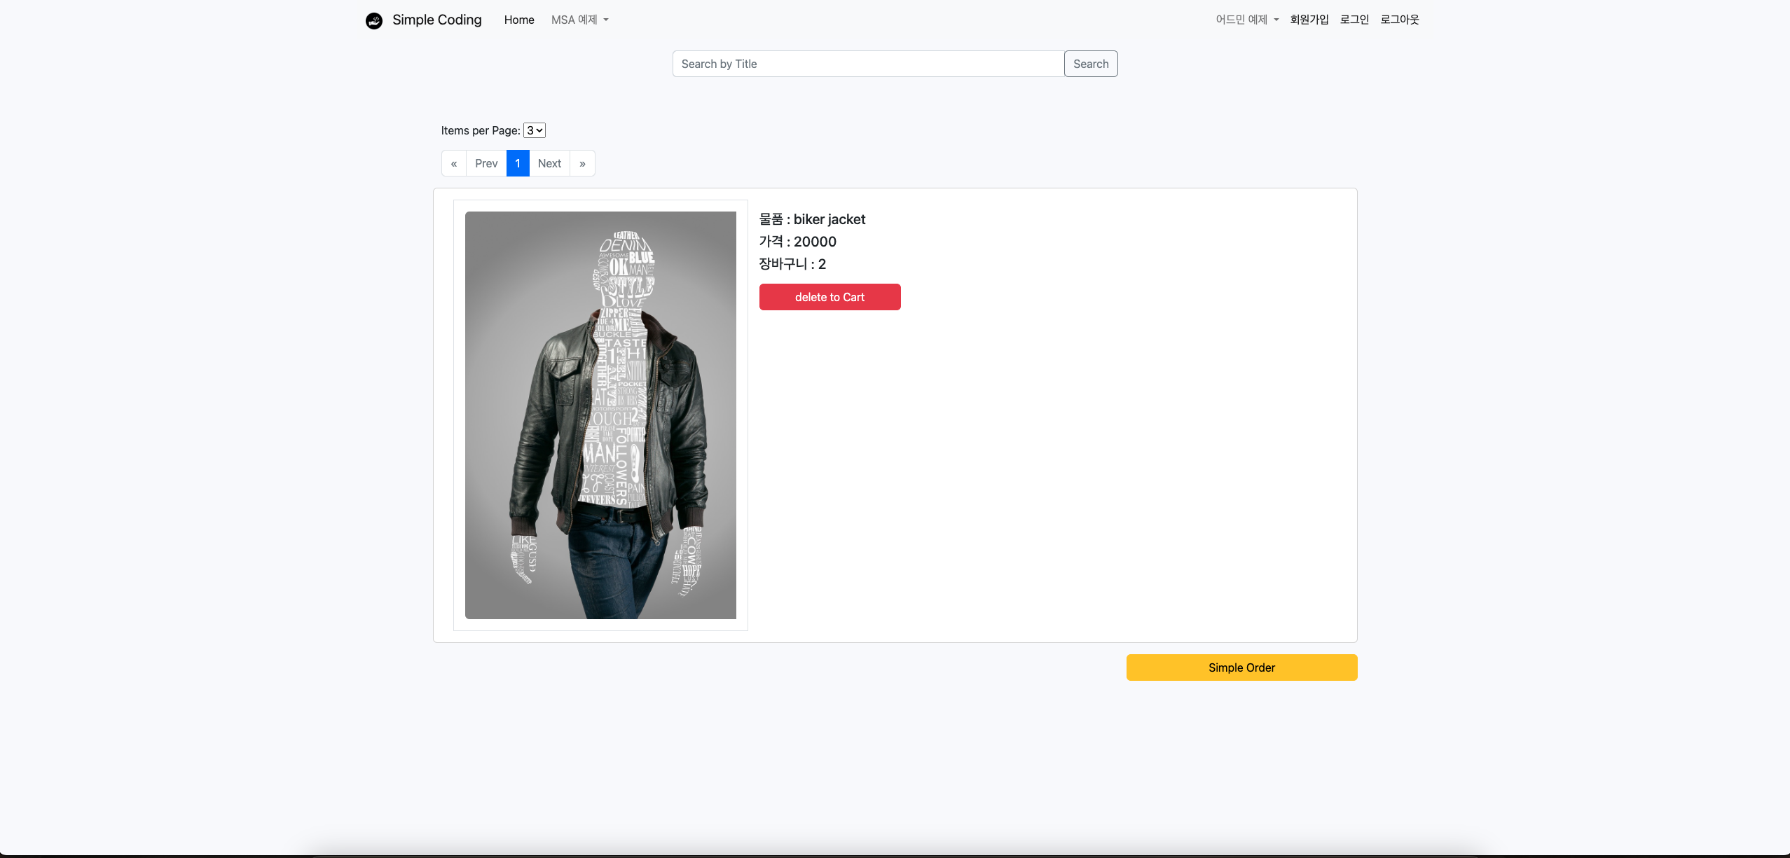Go to the Prev page

486,163
